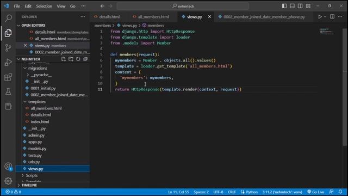Open tests.py in the file tree
Image resolution: width=348 pixels, height=196 pixels.
(x=35, y=155)
